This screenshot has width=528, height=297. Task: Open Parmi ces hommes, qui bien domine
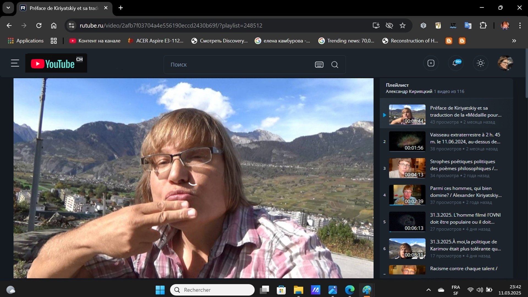click(466, 192)
